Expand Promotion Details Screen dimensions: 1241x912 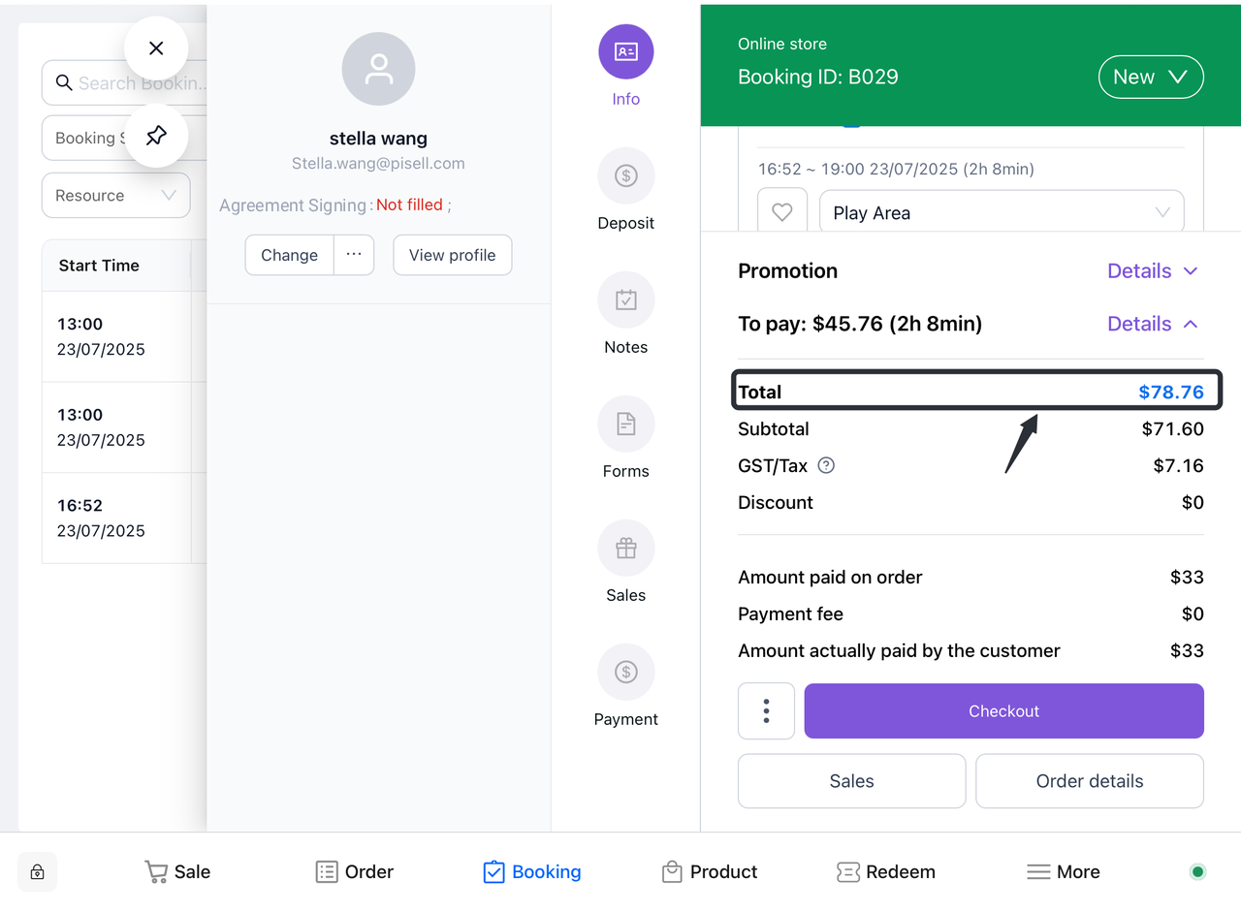tap(1153, 271)
